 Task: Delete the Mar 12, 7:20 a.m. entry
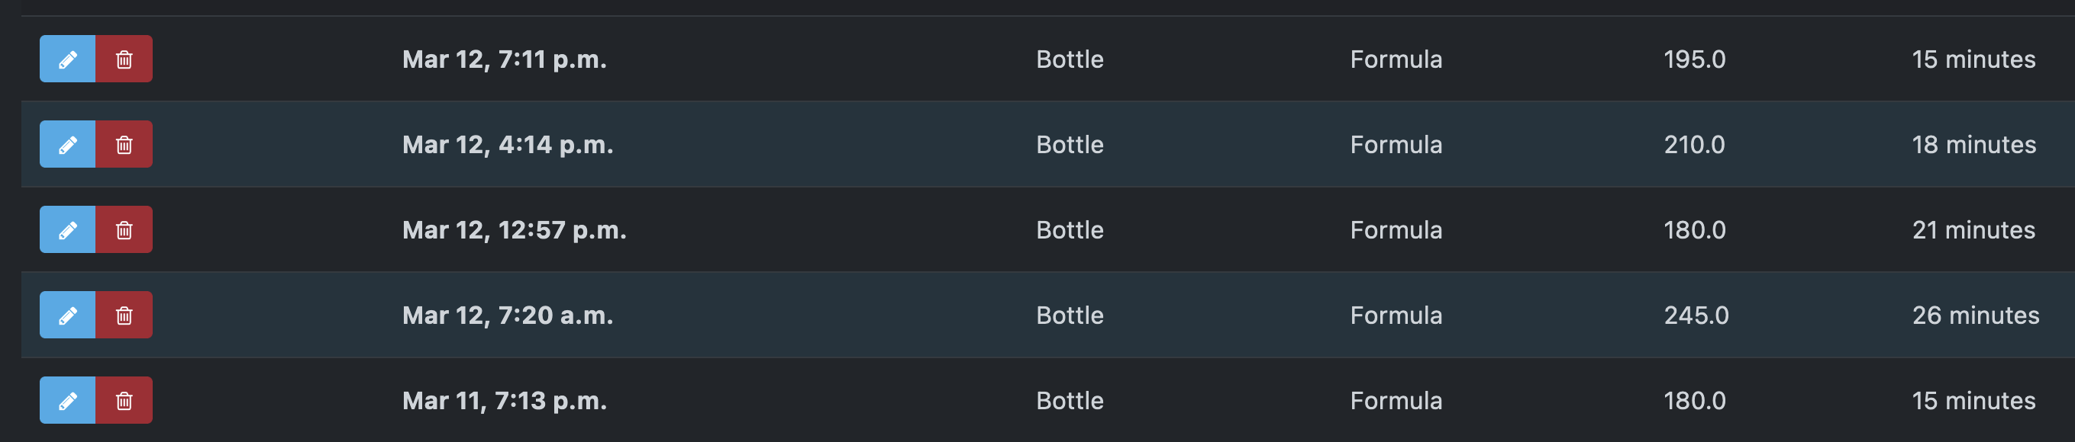124,315
